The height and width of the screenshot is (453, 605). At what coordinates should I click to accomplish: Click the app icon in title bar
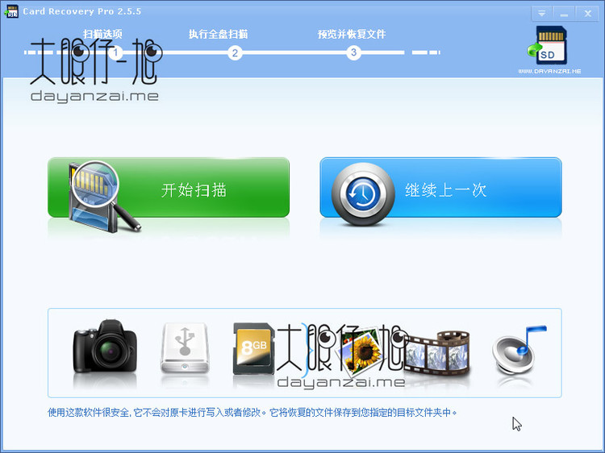pyautogui.click(x=11, y=11)
